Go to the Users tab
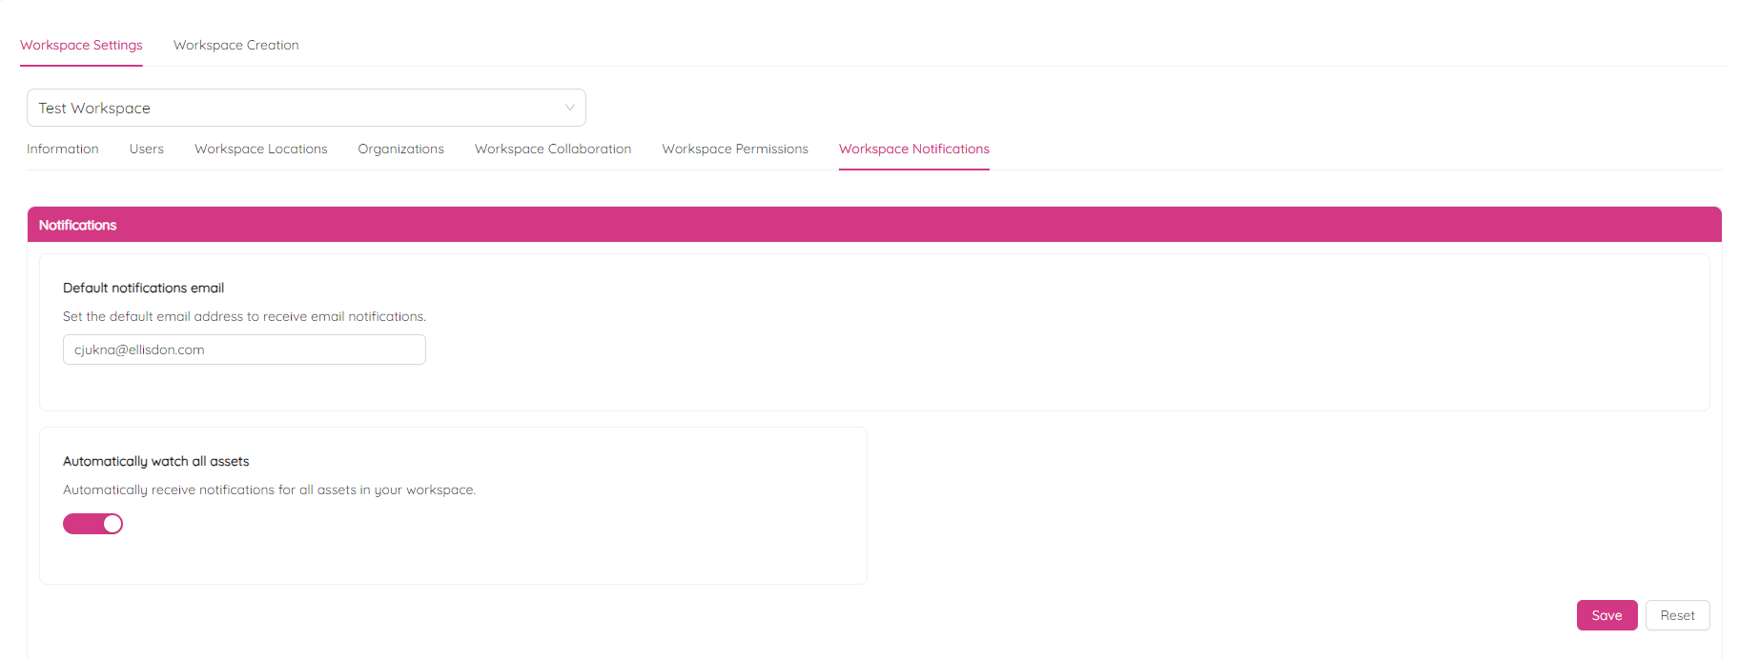Viewport: 1739px width, 659px height. pyautogui.click(x=147, y=149)
